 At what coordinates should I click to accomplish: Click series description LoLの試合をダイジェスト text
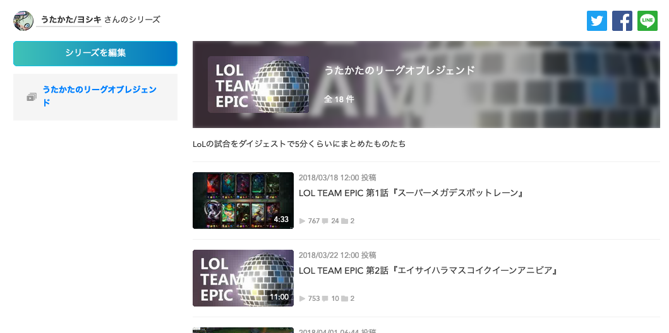coord(299,144)
